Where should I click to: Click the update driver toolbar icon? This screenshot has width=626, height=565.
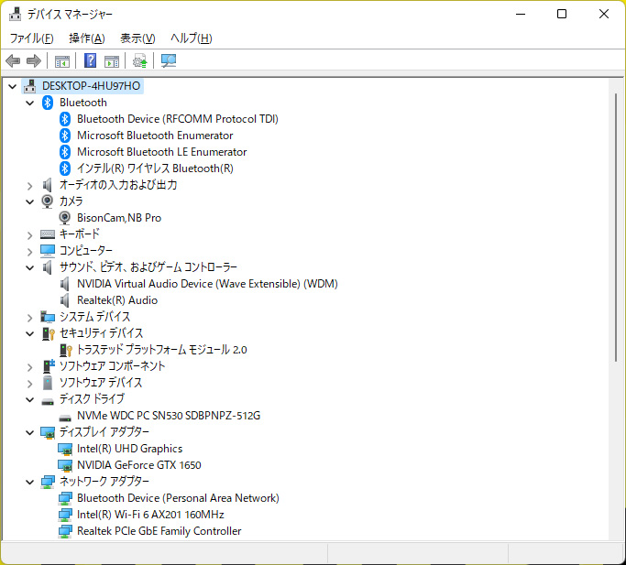click(x=139, y=61)
